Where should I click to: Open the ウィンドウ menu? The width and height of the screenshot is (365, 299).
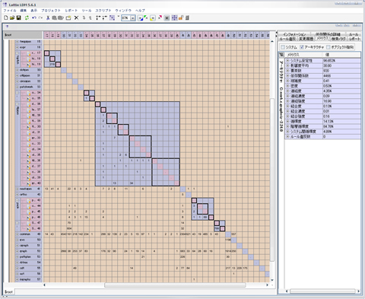click(123, 11)
